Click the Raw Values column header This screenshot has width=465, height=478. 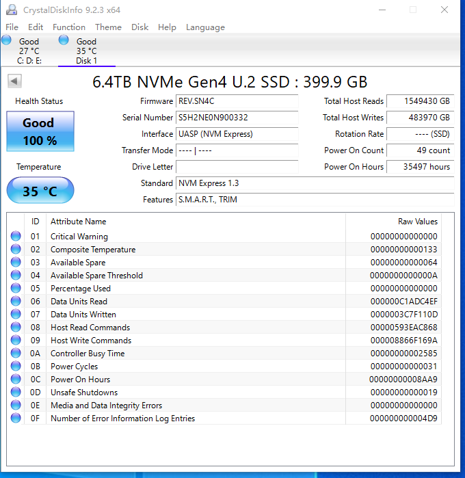(x=394, y=222)
